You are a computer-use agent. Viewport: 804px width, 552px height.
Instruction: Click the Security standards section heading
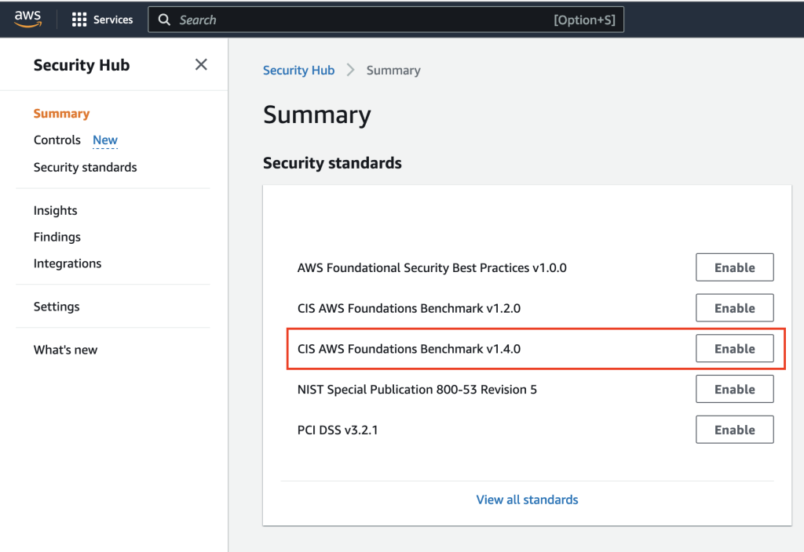click(332, 163)
